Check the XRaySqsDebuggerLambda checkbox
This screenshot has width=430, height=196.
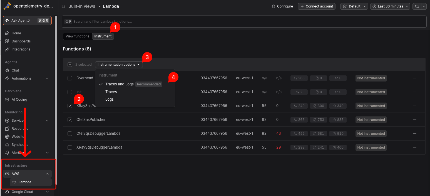[70, 147]
